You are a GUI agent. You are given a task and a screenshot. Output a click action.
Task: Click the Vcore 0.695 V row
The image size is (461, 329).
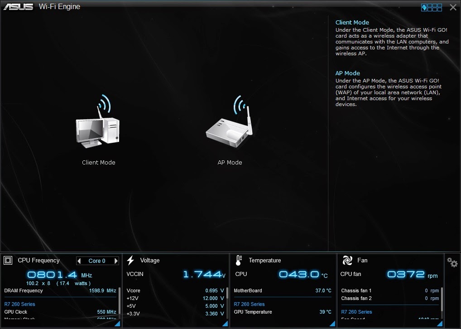(x=175, y=290)
